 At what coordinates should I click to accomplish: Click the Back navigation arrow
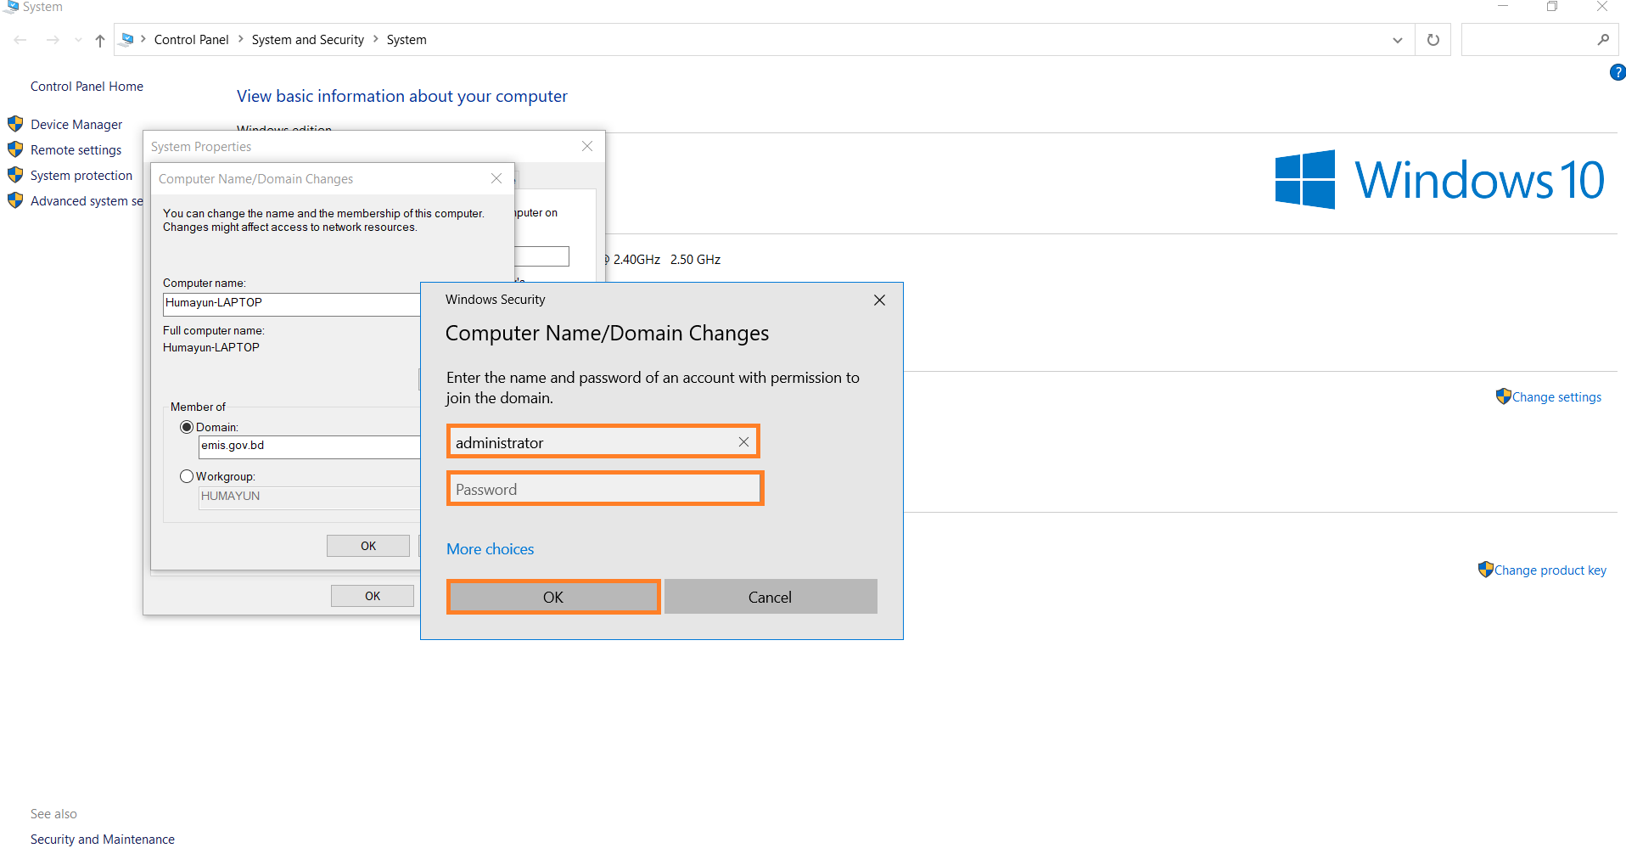coord(20,40)
